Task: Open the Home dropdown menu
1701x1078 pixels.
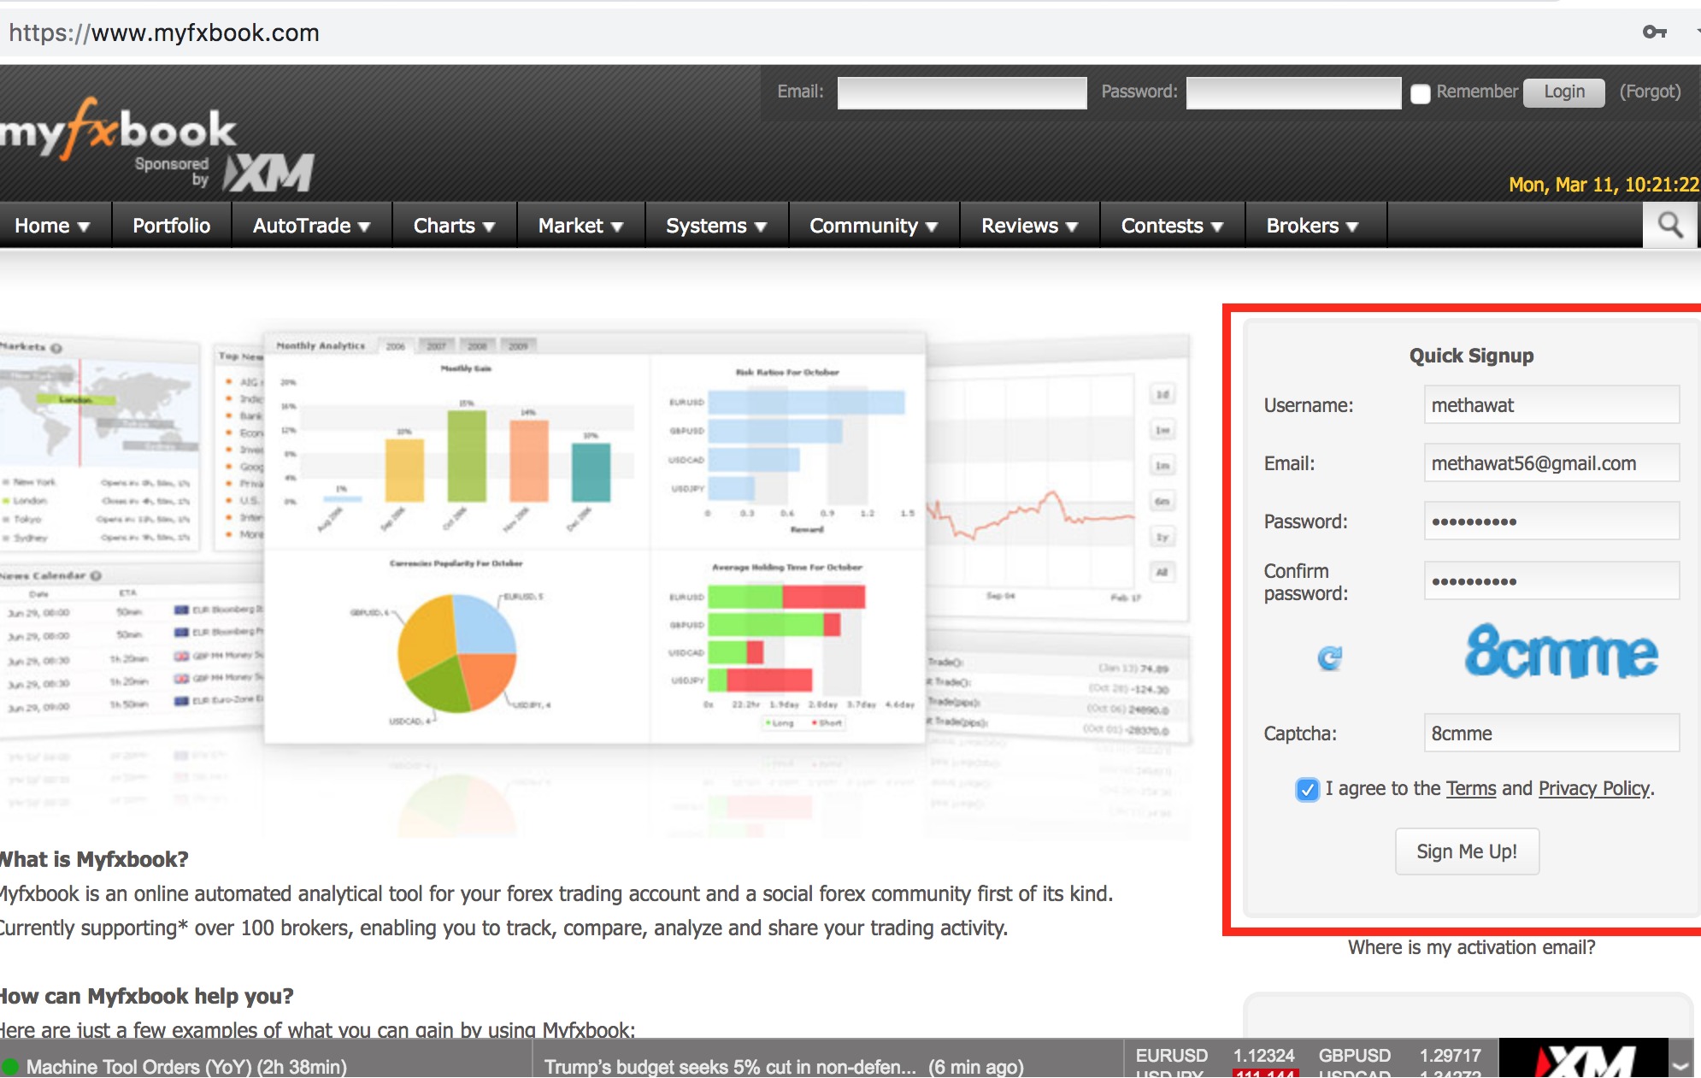Action: click(x=53, y=226)
